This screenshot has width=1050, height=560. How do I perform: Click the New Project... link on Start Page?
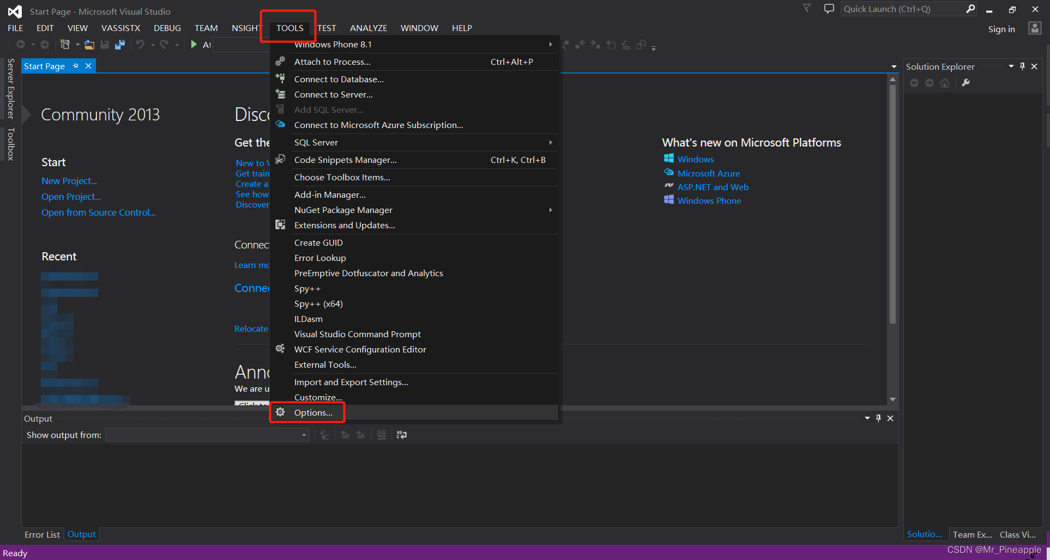click(x=69, y=180)
